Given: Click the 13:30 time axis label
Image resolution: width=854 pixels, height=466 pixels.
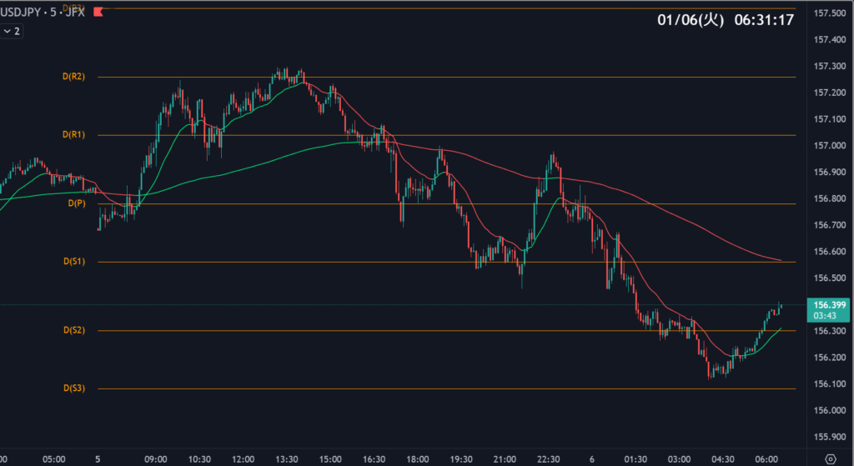Looking at the screenshot, I should [x=286, y=458].
